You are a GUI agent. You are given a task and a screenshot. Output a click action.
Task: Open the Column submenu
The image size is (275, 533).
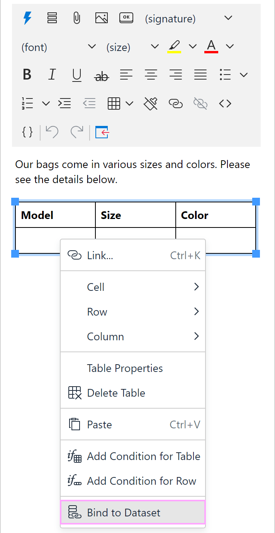click(x=133, y=336)
